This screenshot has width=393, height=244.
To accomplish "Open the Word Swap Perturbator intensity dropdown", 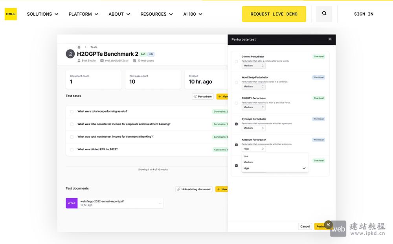I will point(253,87).
